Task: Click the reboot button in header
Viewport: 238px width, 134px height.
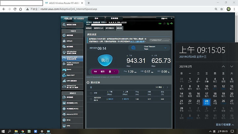Action: point(114,19)
